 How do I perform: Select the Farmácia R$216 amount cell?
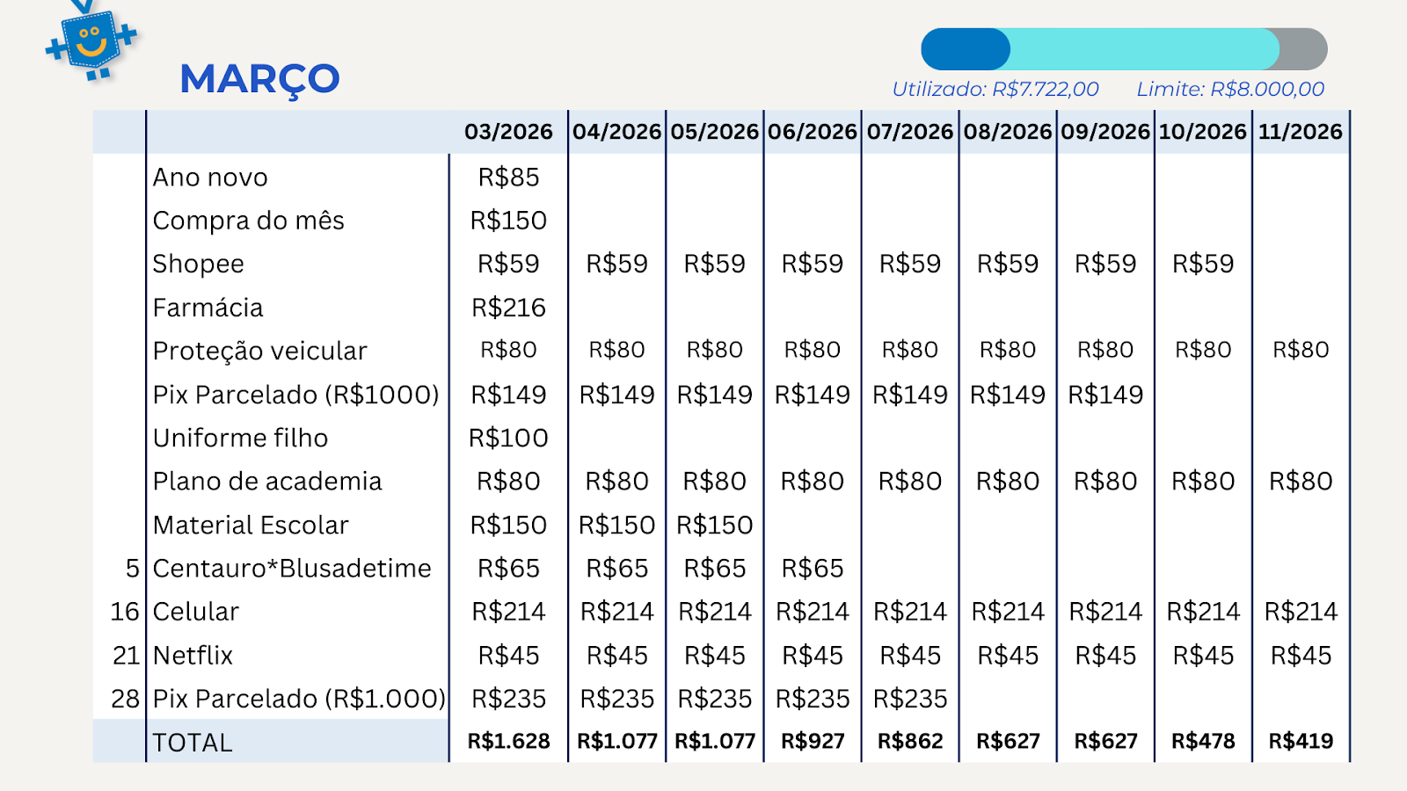pyautogui.click(x=508, y=308)
